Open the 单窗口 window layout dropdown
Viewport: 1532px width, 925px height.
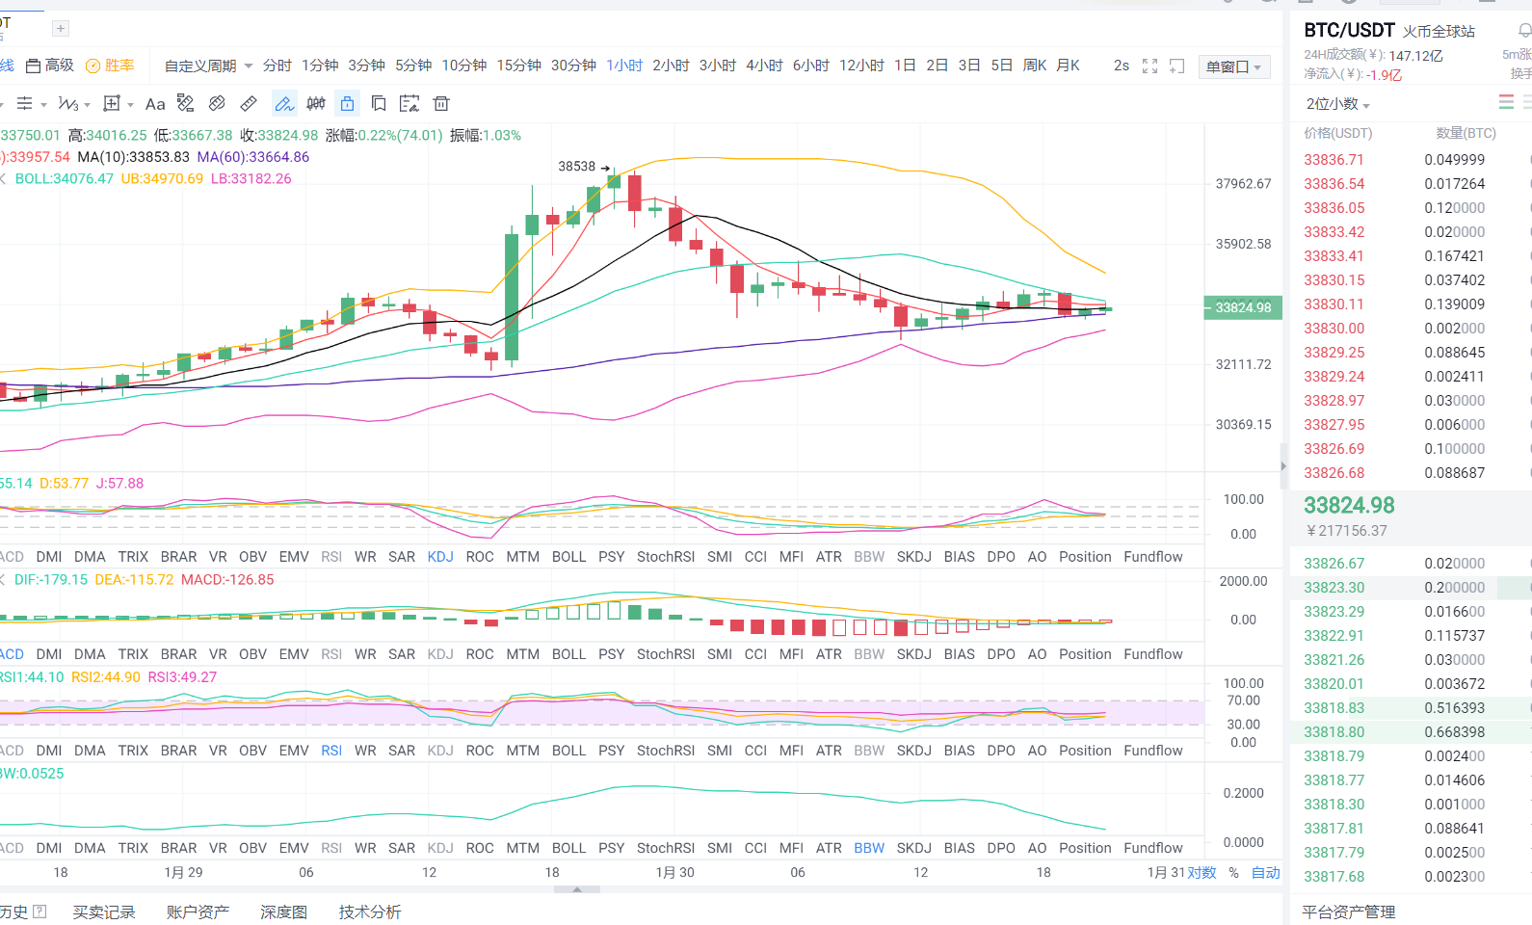(1234, 66)
